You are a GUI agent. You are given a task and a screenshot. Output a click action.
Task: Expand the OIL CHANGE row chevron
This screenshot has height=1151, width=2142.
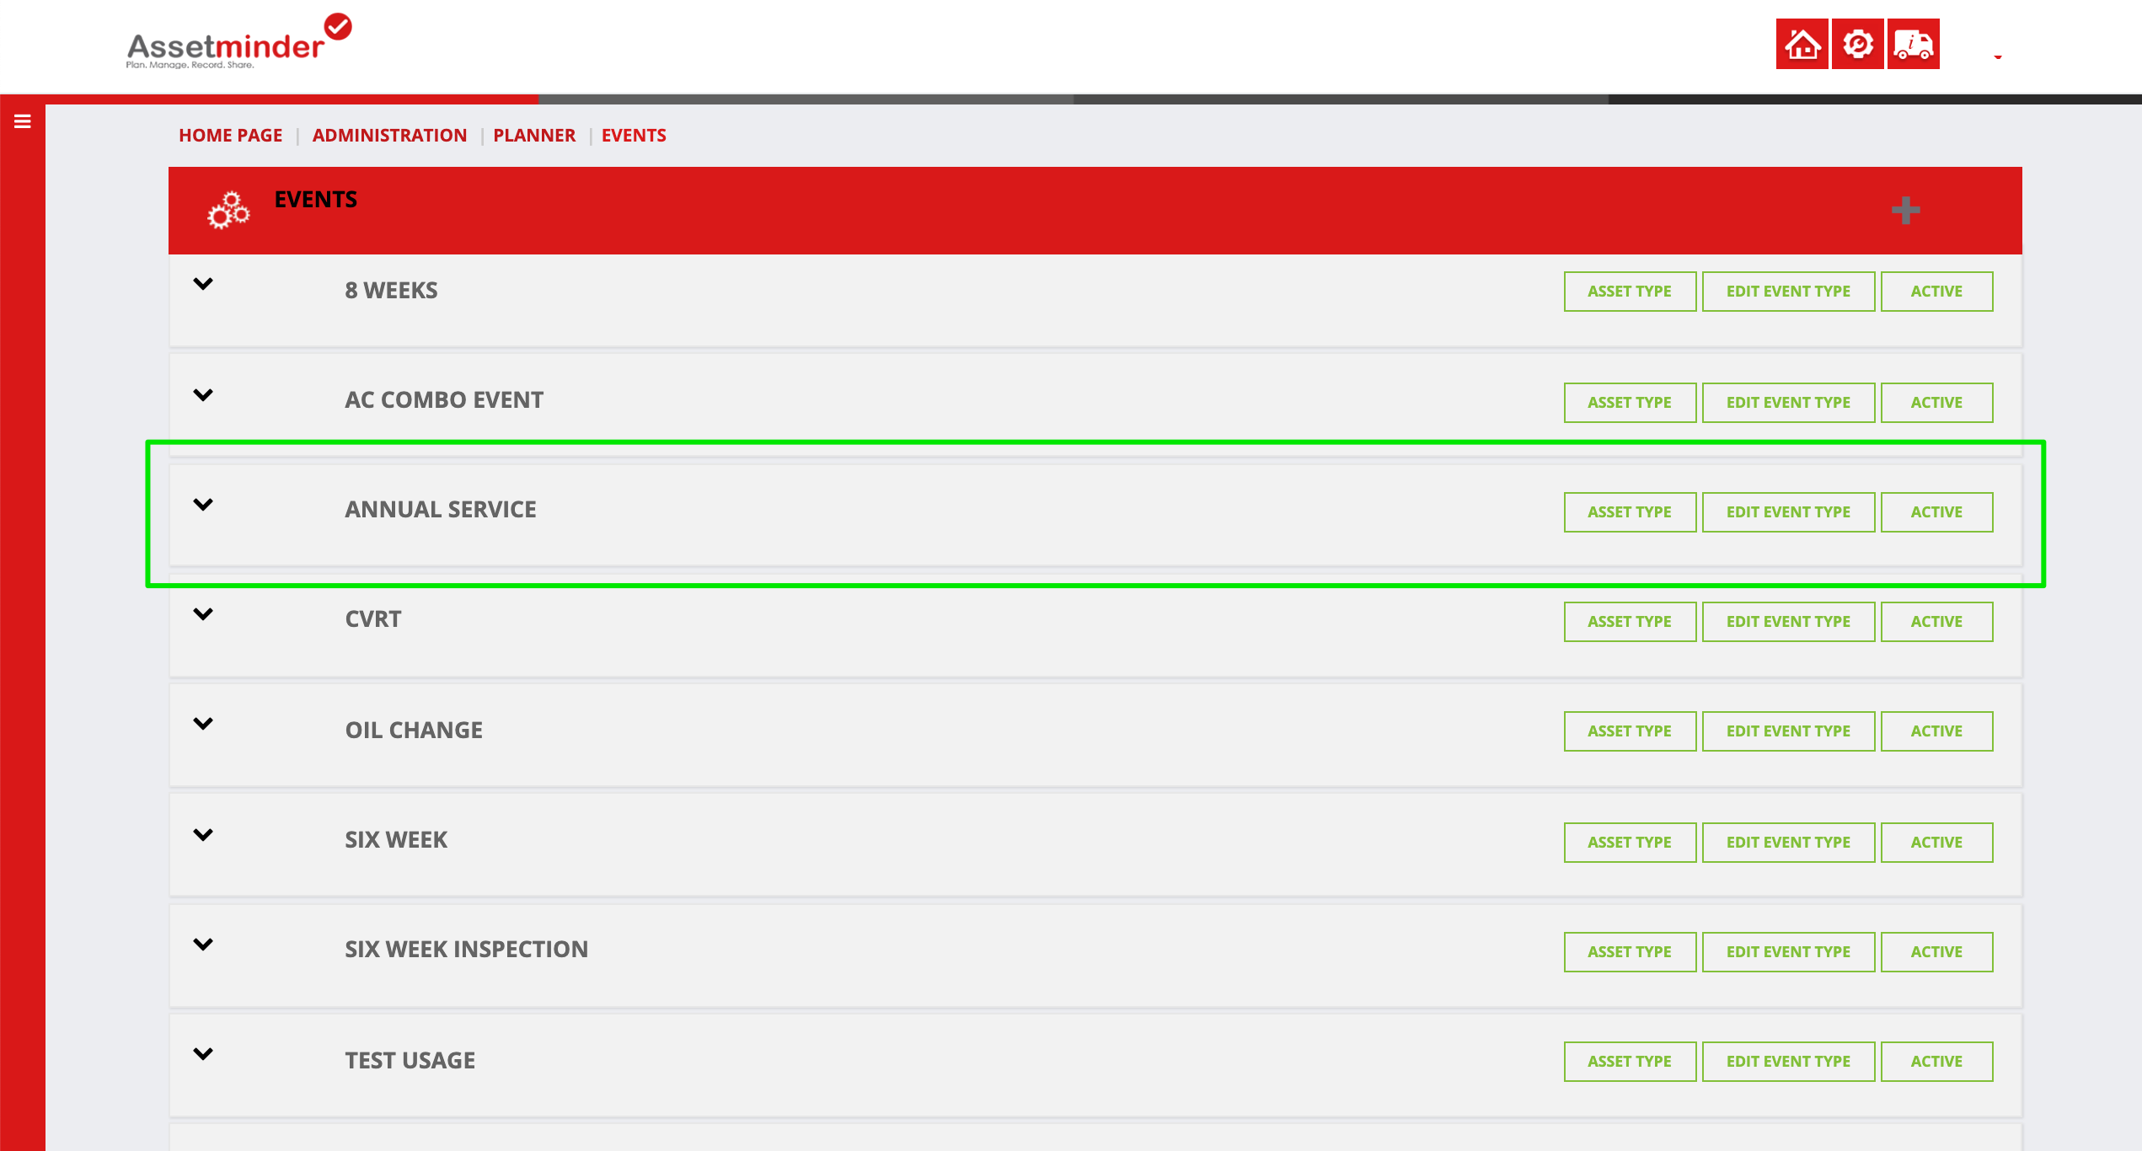[x=203, y=724]
